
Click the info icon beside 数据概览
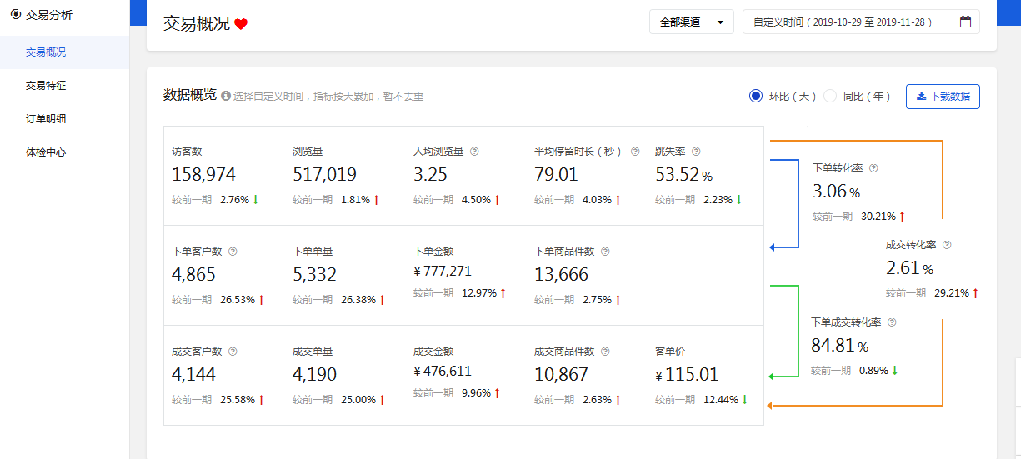coord(225,97)
